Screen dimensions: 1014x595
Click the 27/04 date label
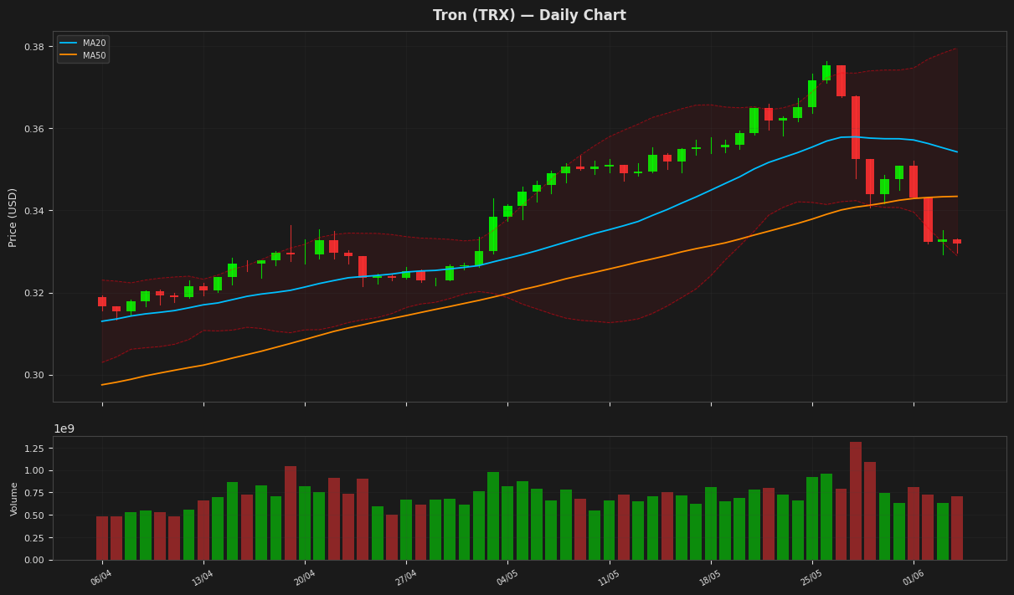pyautogui.click(x=404, y=577)
